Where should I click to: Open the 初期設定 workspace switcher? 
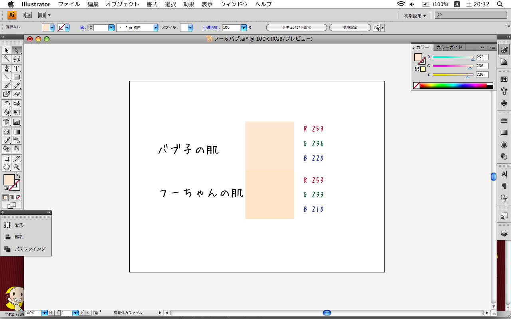point(415,16)
